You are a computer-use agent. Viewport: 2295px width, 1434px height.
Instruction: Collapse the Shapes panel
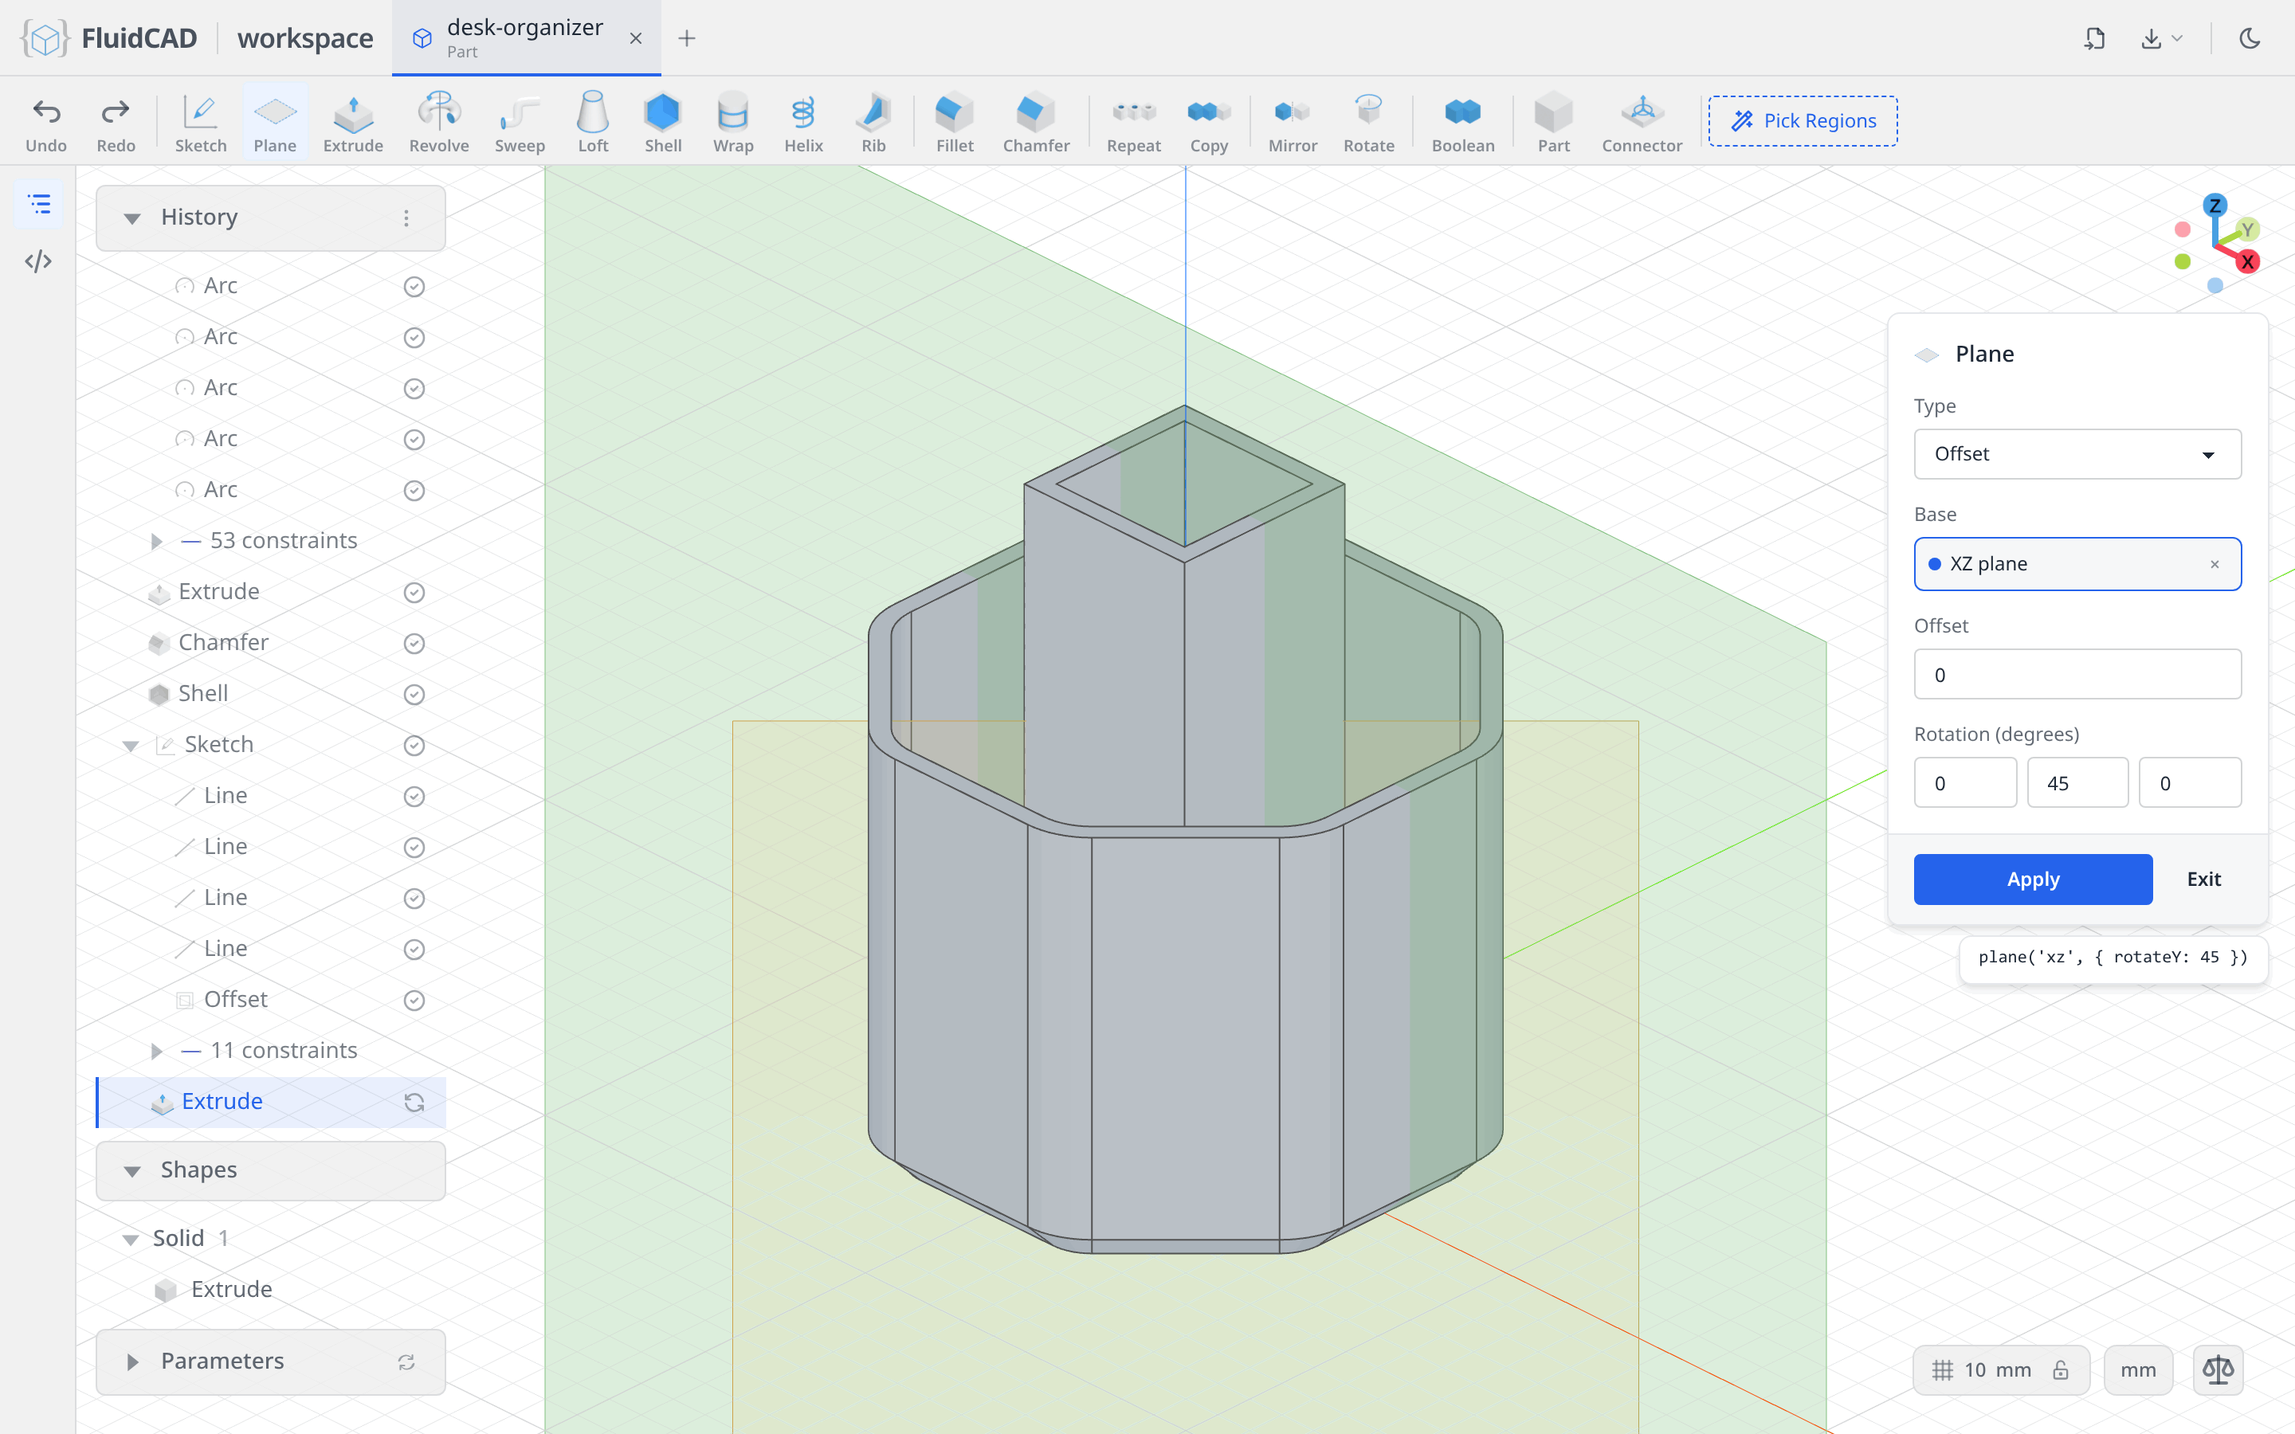pyautogui.click(x=133, y=1170)
